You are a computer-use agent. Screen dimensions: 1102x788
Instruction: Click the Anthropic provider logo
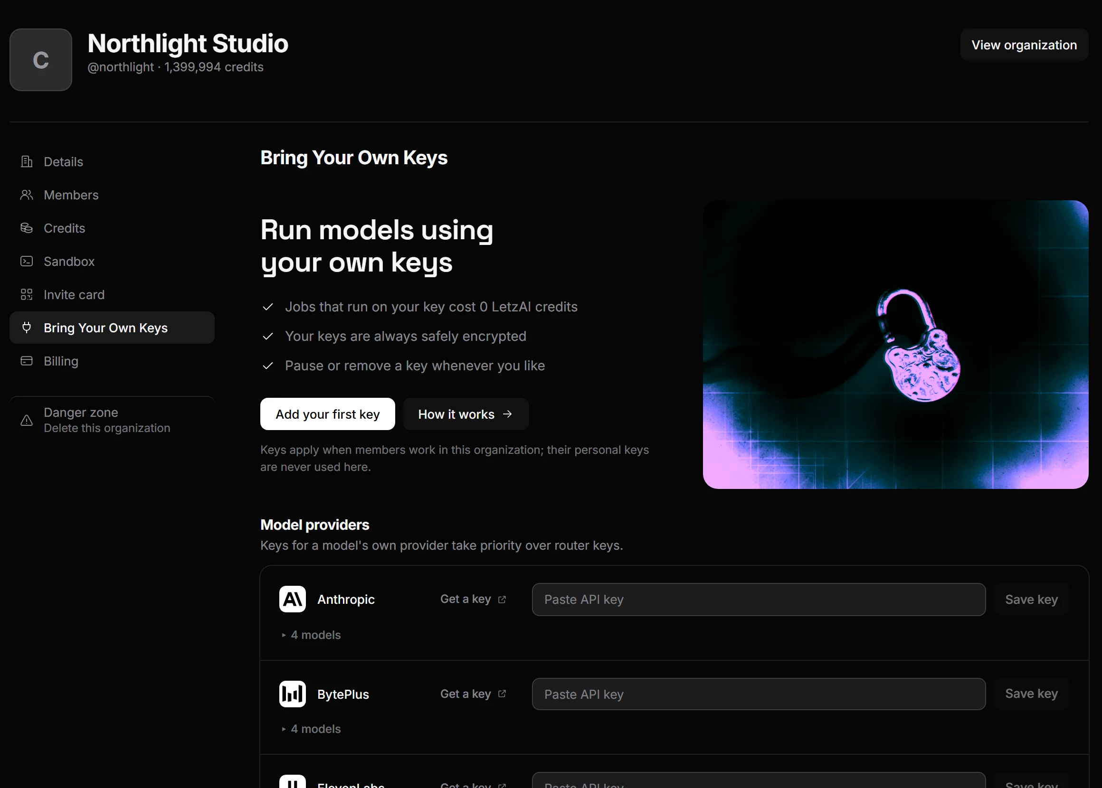point(292,599)
